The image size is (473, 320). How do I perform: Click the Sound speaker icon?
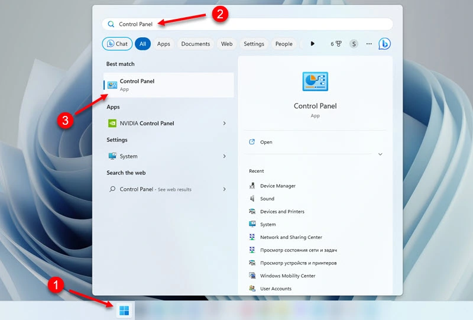(252, 198)
